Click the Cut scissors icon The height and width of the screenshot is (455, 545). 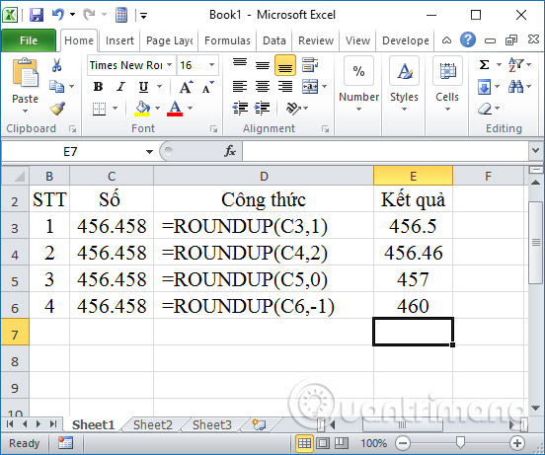(56, 65)
